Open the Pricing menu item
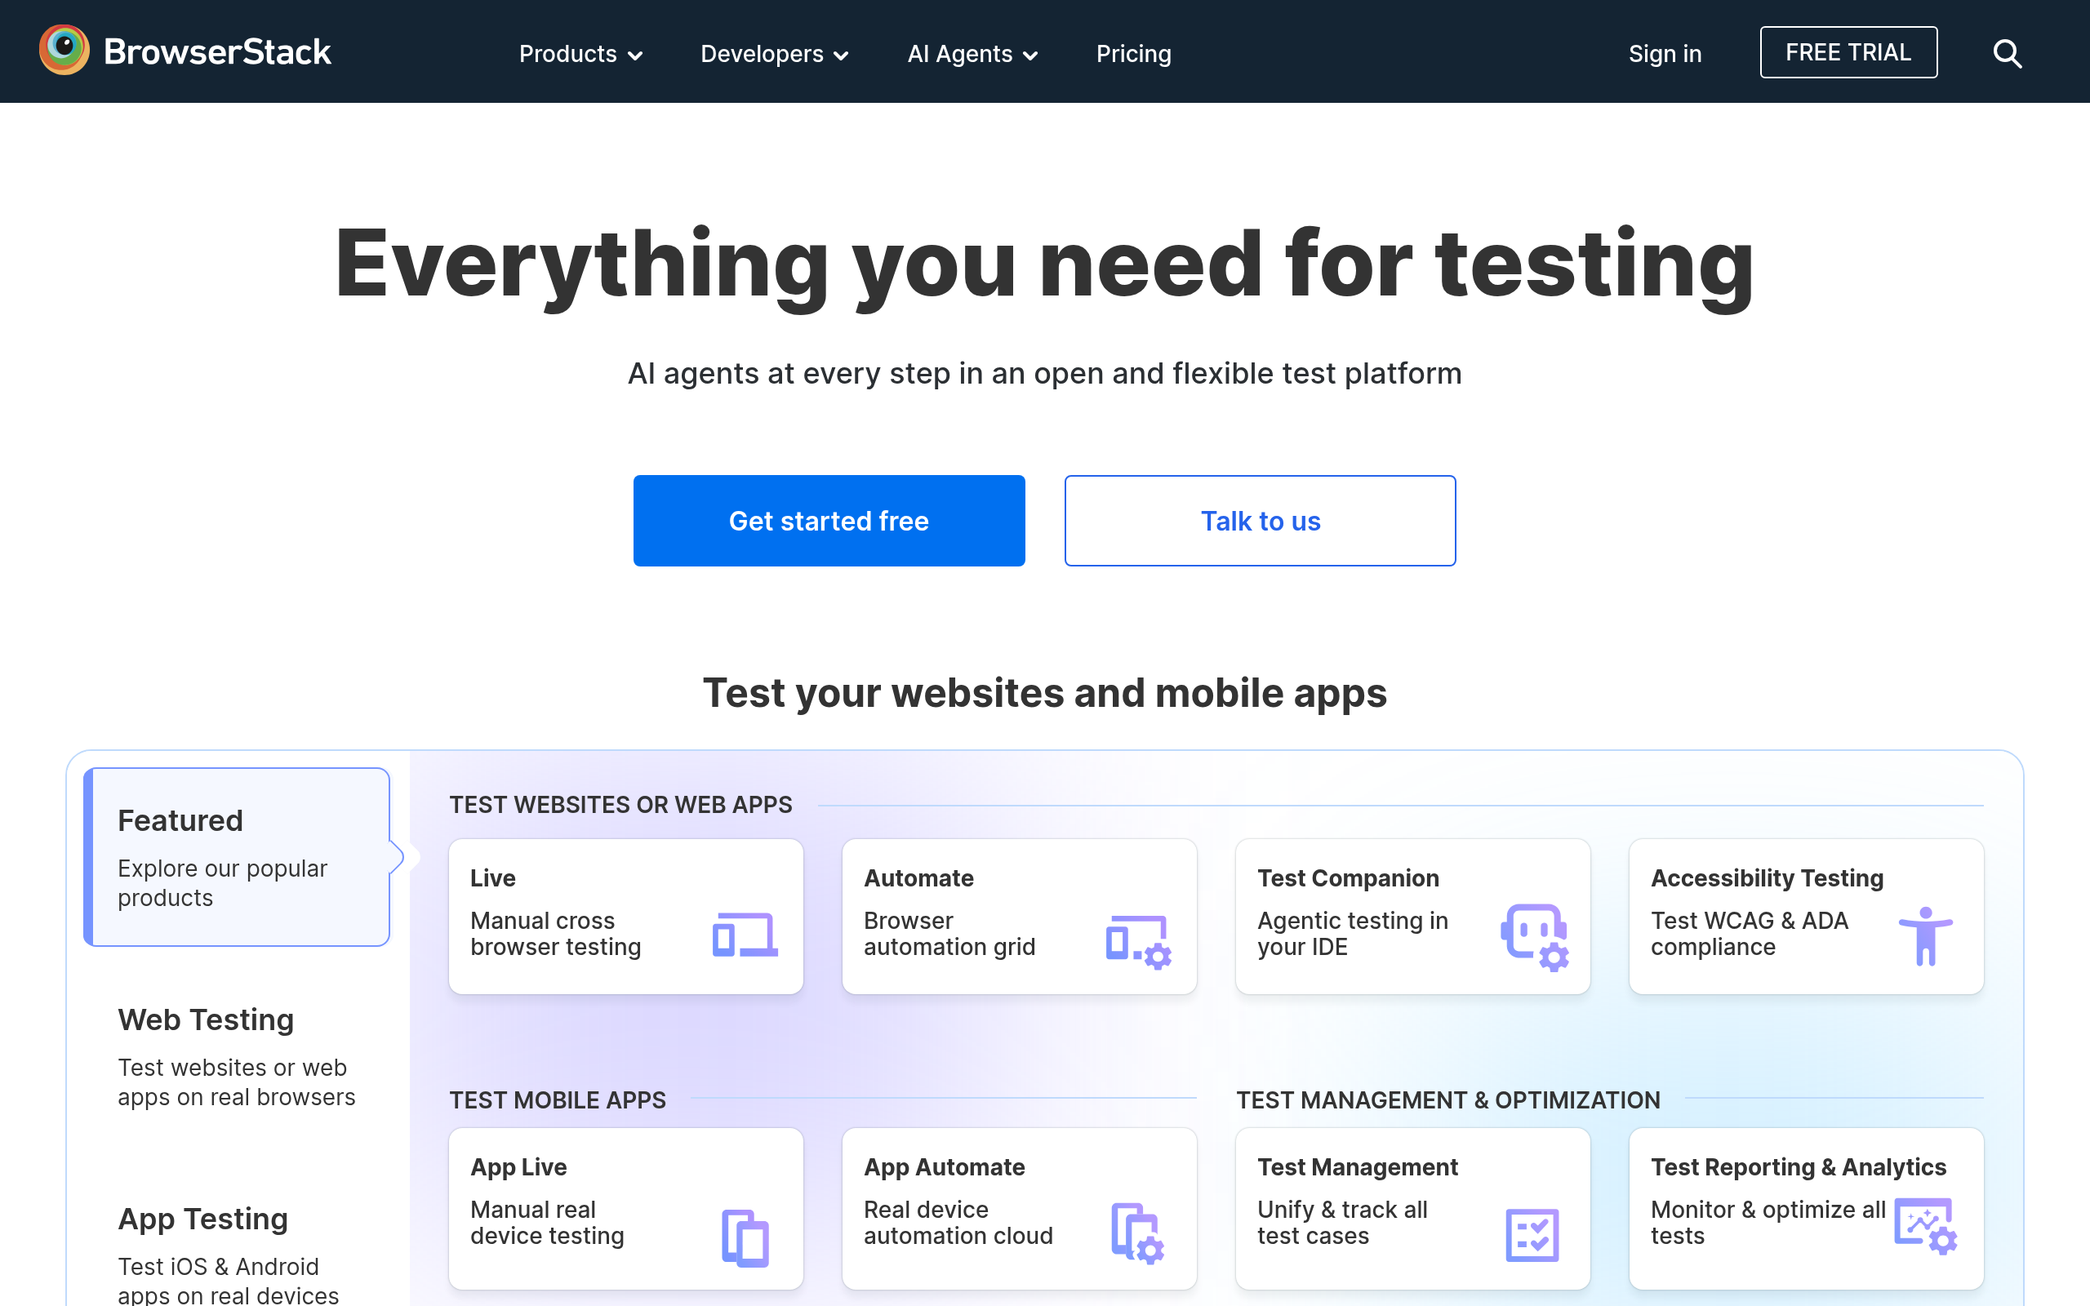This screenshot has height=1306, width=2090. 1133,54
